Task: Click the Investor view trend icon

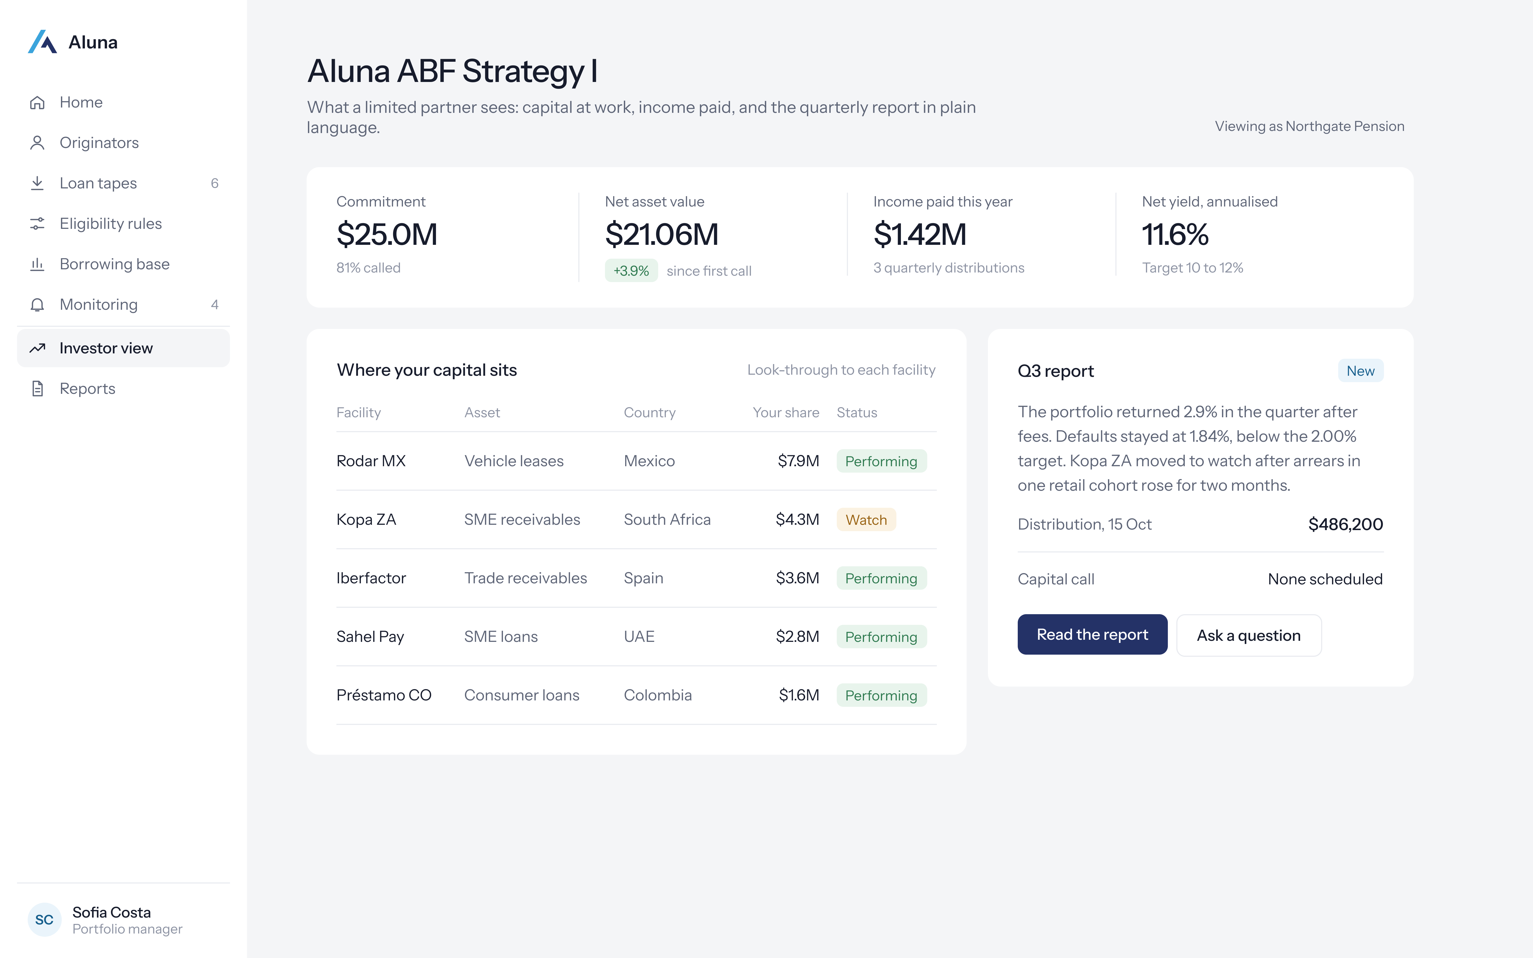Action: click(x=37, y=348)
